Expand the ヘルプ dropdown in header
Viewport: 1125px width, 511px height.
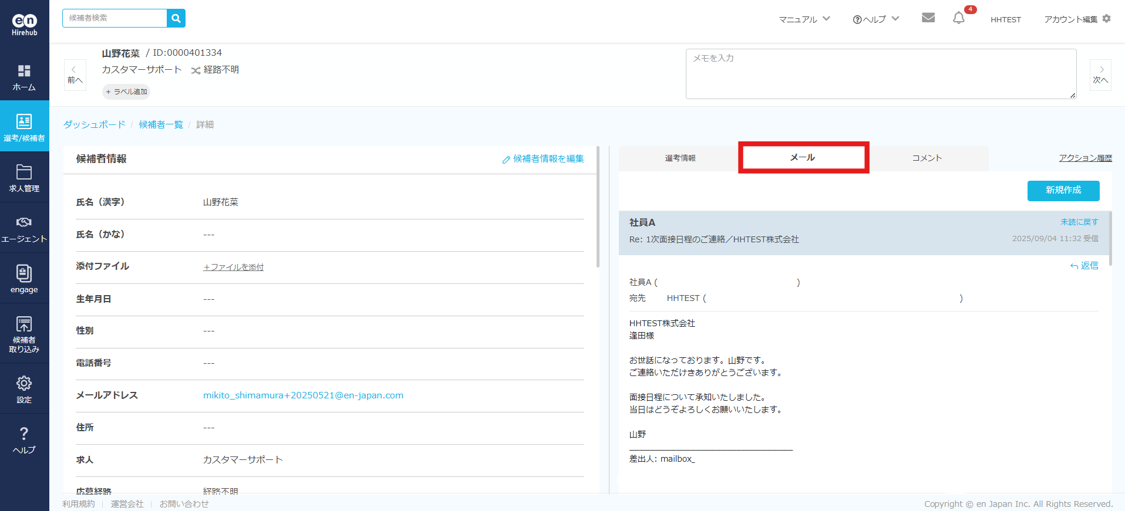[875, 19]
